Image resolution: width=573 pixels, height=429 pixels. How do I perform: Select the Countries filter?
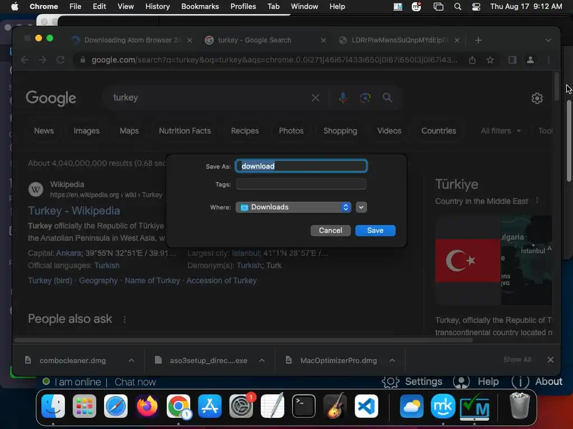[x=439, y=131]
